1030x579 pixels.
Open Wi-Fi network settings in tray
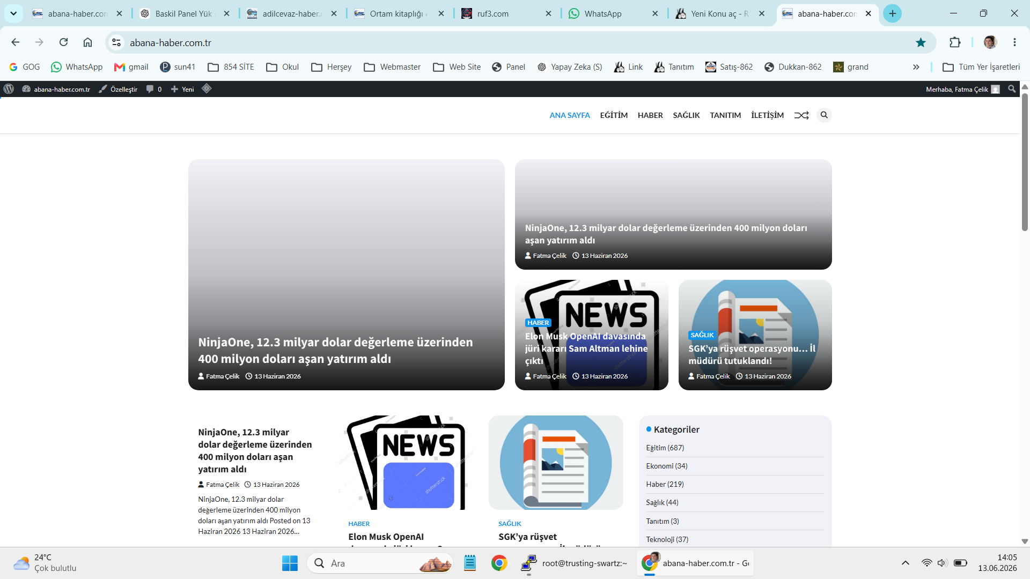coord(926,563)
